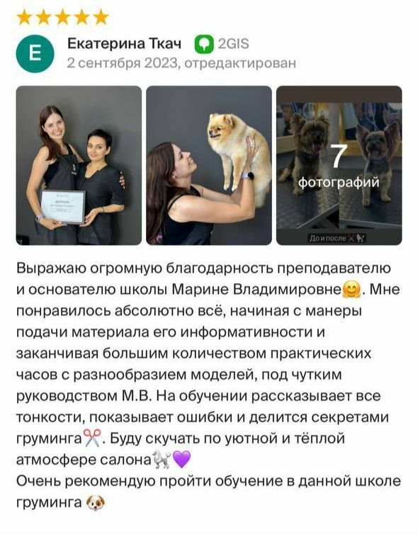
Task: Click the hugging face emoji in the review
Action: tap(351, 290)
